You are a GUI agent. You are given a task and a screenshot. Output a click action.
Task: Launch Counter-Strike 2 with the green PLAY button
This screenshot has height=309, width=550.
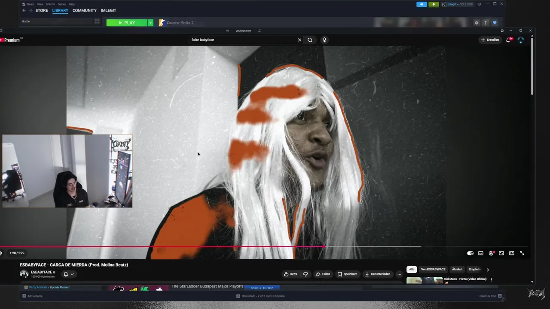127,23
